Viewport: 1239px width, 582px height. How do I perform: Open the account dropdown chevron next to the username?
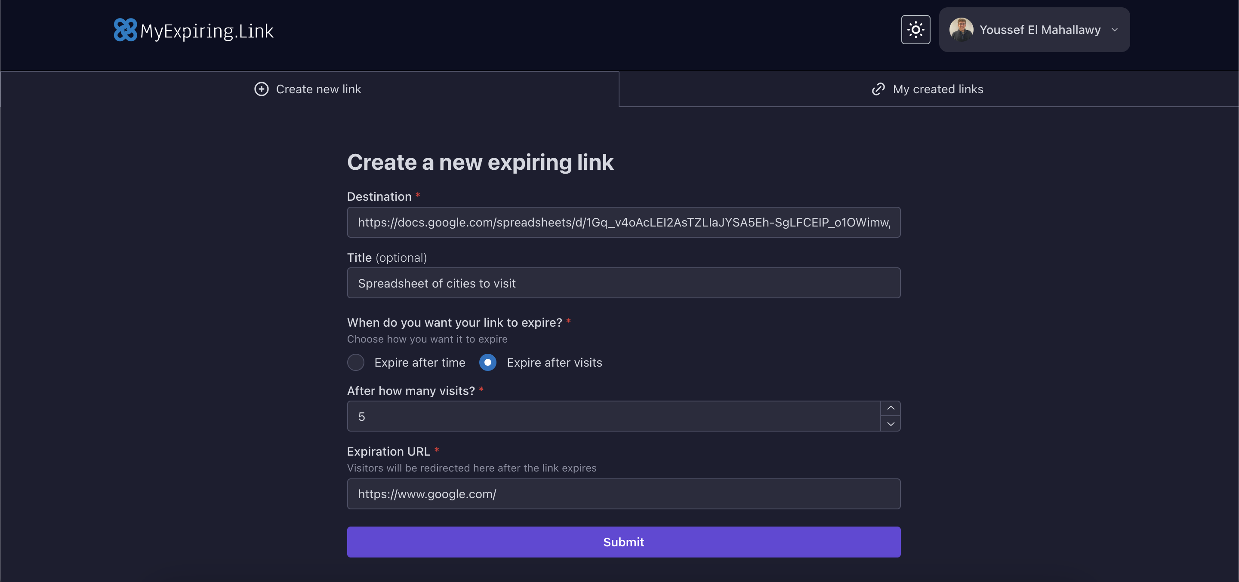click(1115, 29)
